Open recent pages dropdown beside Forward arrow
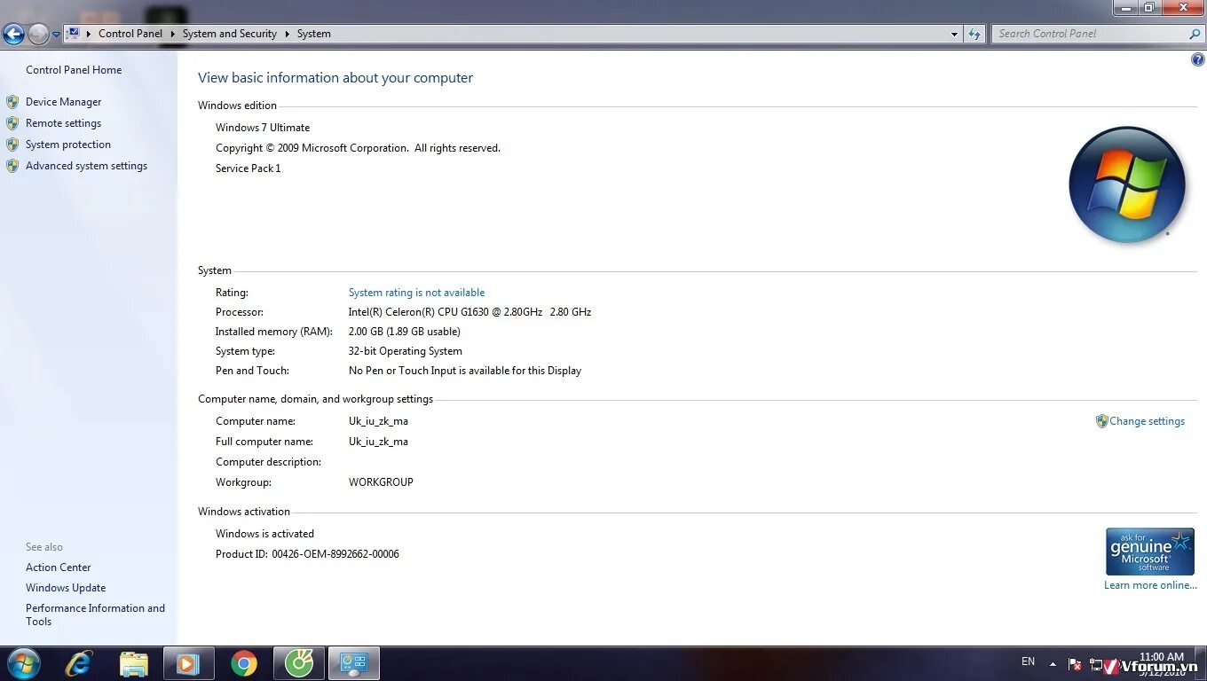1207x681 pixels. click(56, 35)
